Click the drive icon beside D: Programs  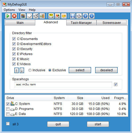tap(12, 109)
